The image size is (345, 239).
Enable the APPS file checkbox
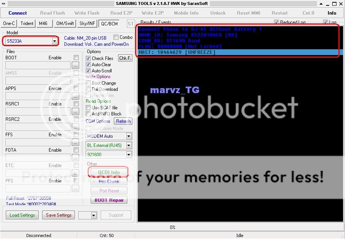point(76,88)
